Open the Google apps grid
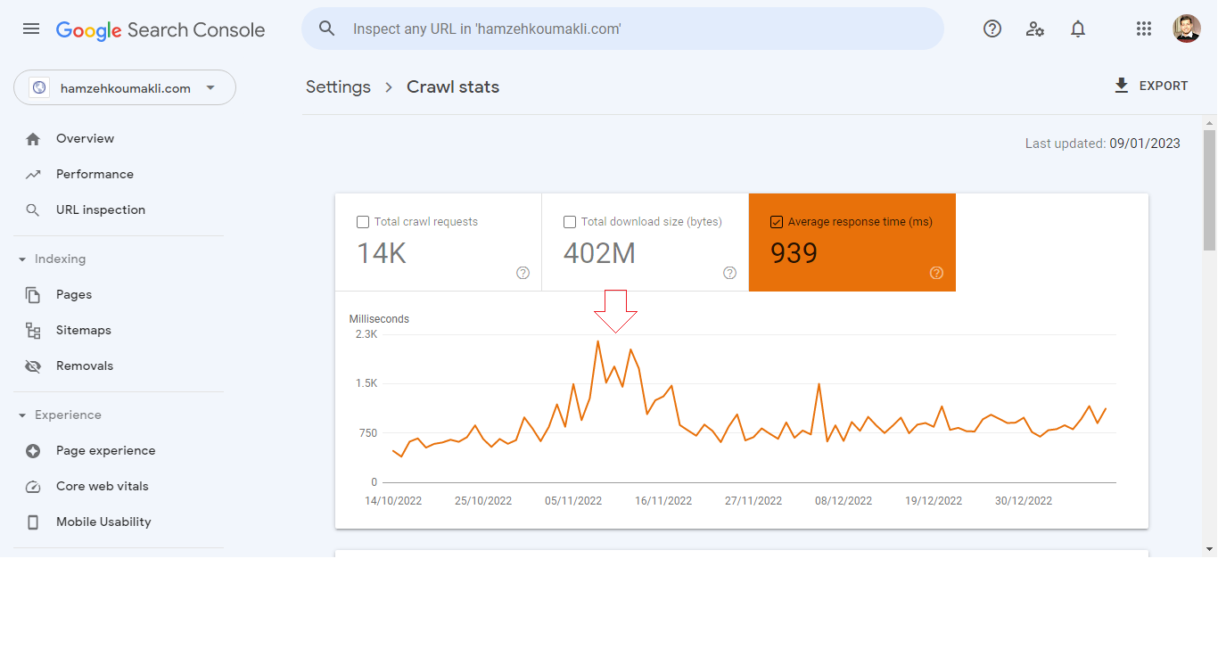The image size is (1218, 649). click(x=1144, y=29)
